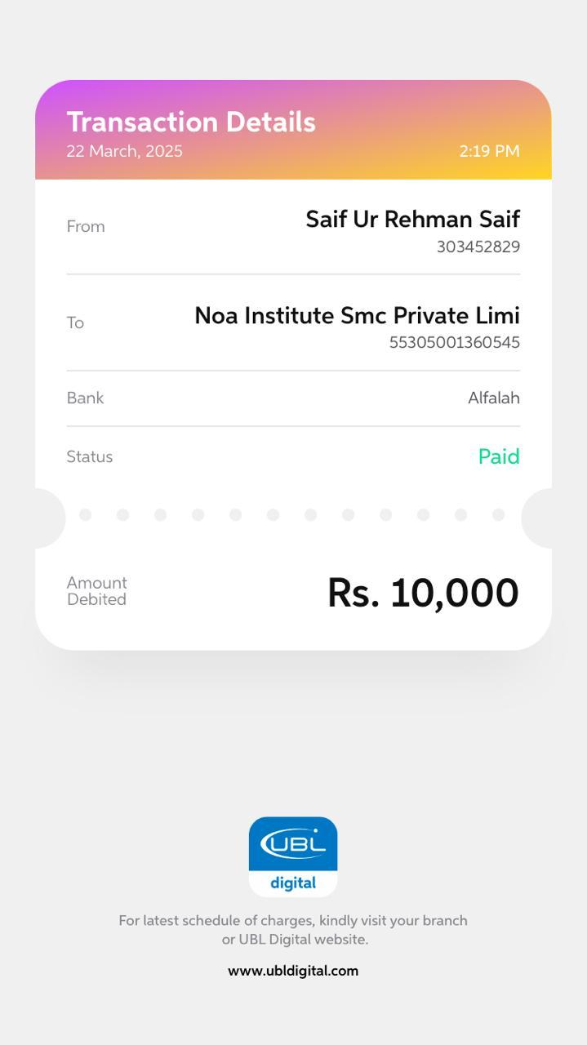Click the To label
The width and height of the screenshot is (587, 1045).
75,322
